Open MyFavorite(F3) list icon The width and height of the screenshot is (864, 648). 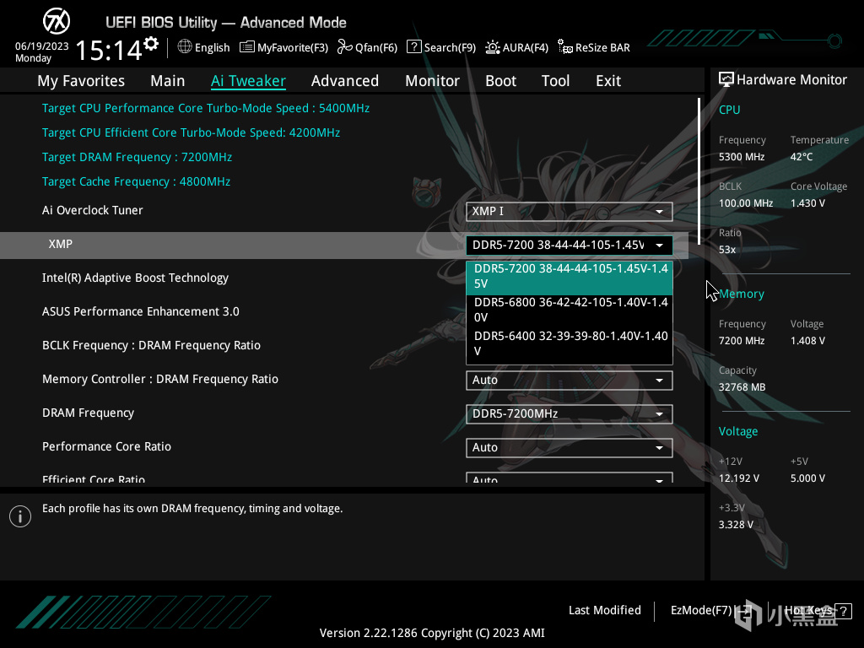(x=247, y=47)
